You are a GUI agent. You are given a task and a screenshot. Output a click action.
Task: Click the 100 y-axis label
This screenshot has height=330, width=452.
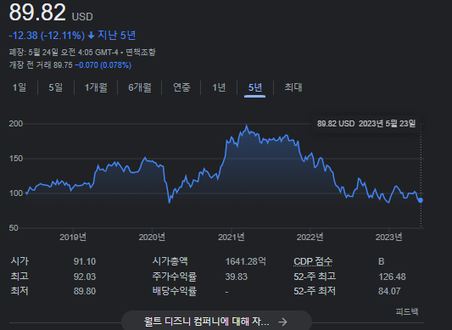tap(16, 193)
